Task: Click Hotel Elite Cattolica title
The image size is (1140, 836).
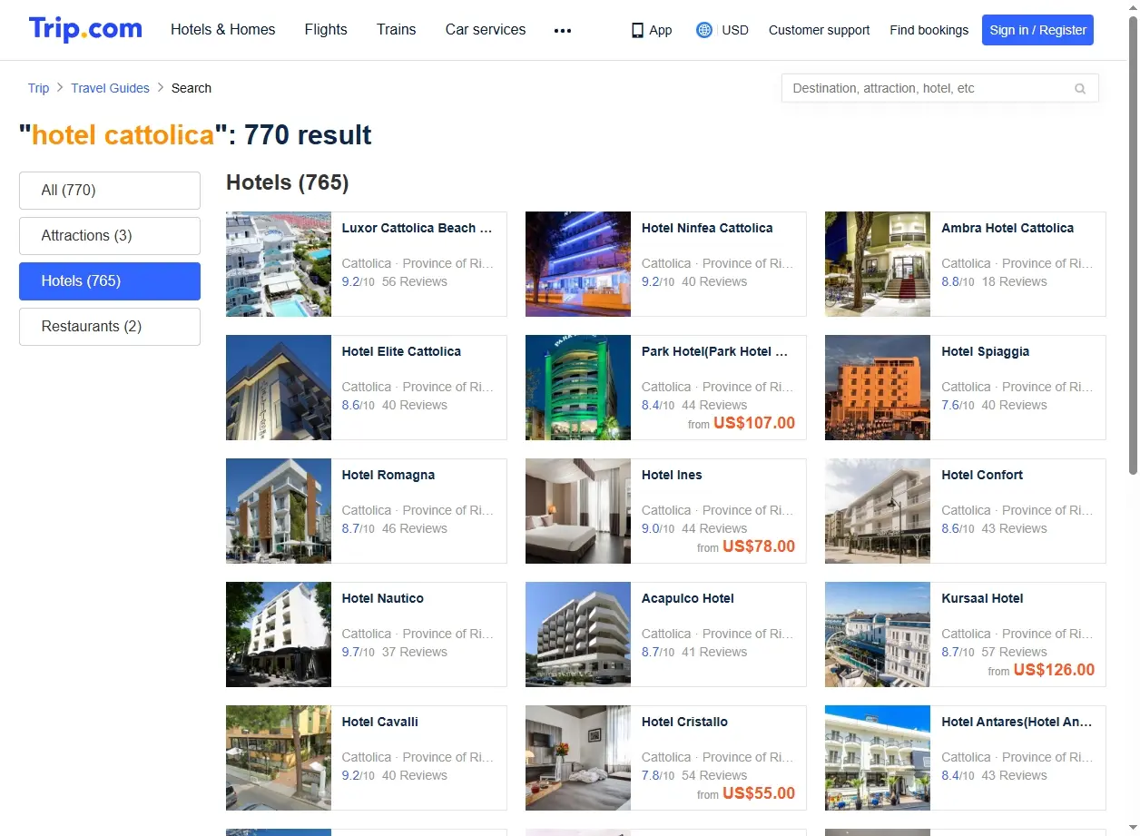Action: pyautogui.click(x=401, y=352)
